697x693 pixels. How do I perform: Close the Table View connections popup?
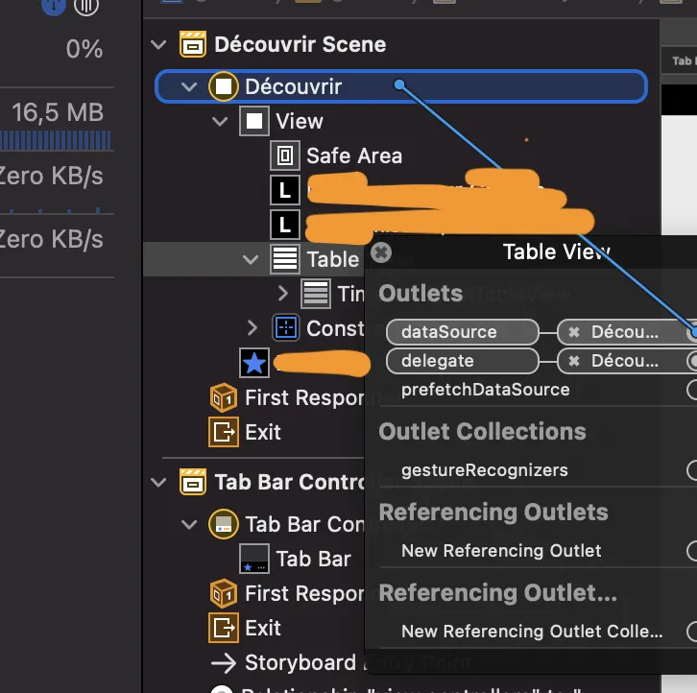point(381,252)
